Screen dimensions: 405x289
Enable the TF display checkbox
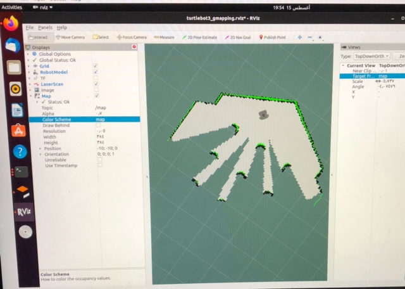(x=96, y=78)
